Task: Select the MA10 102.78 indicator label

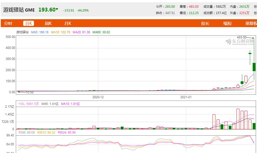Action: [61, 32]
